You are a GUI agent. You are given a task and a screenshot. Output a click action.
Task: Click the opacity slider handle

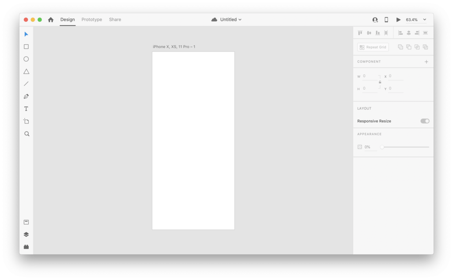382,147
